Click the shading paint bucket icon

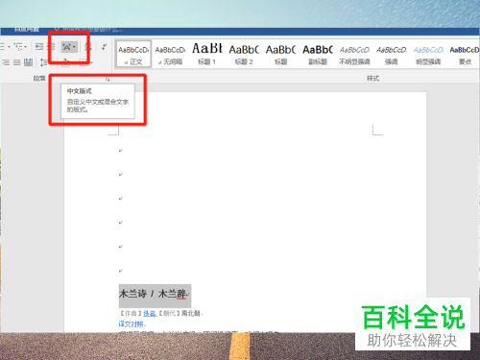(65, 62)
